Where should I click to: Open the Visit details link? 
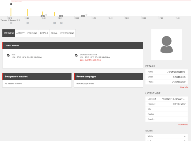click(x=183, y=125)
